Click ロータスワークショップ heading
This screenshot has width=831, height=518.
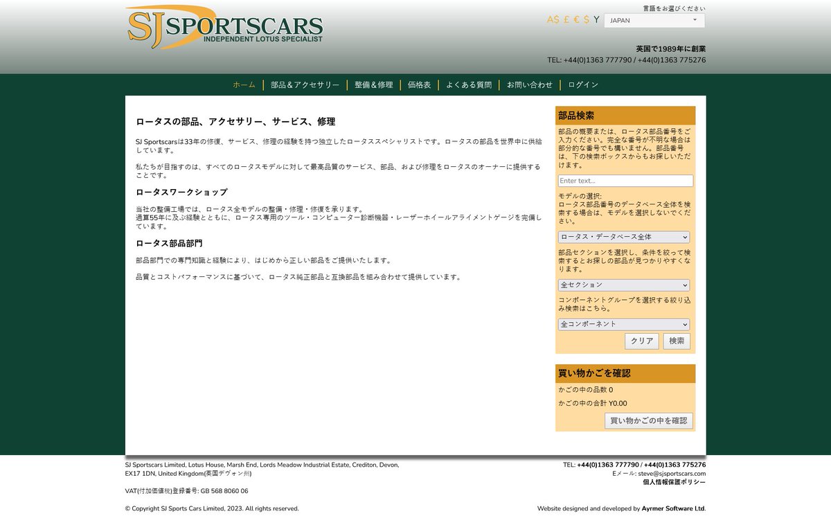(181, 192)
